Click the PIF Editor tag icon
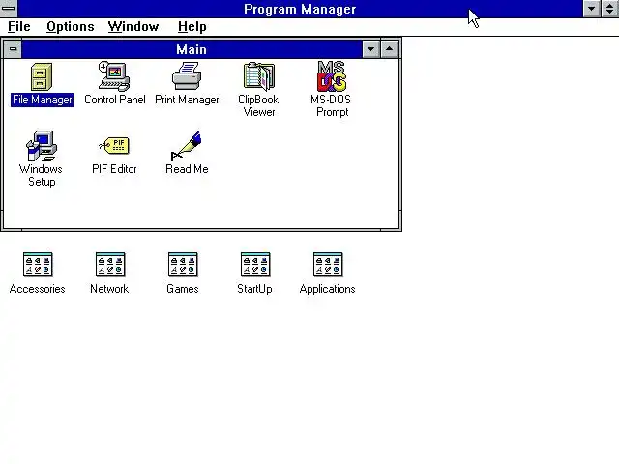Image resolution: width=619 pixels, height=464 pixels. point(114,146)
